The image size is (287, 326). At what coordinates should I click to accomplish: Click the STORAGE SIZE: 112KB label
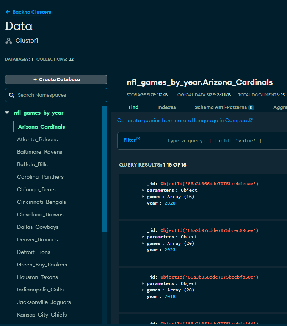click(147, 95)
